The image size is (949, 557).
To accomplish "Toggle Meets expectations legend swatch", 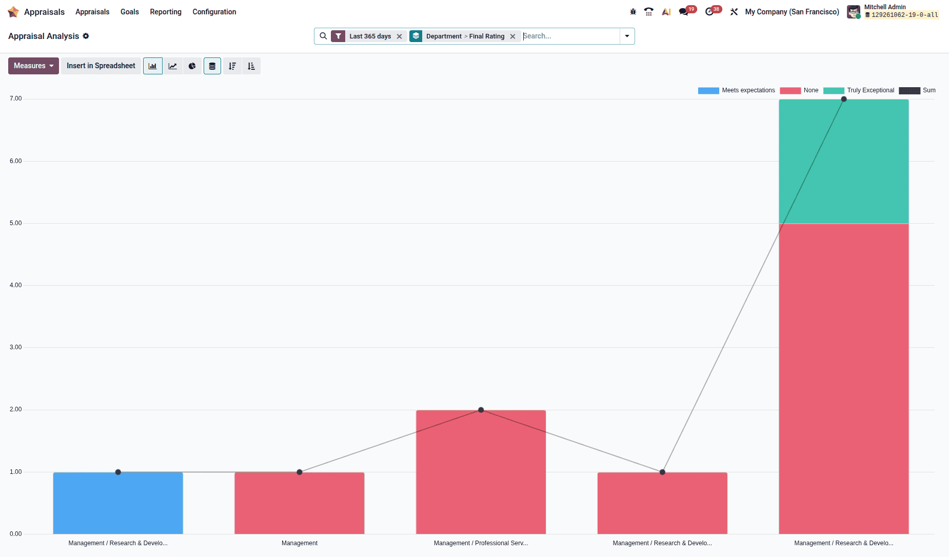I will pos(708,91).
